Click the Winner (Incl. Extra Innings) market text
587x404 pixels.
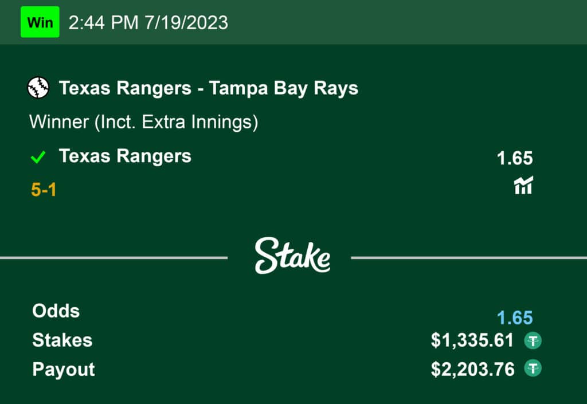143,122
